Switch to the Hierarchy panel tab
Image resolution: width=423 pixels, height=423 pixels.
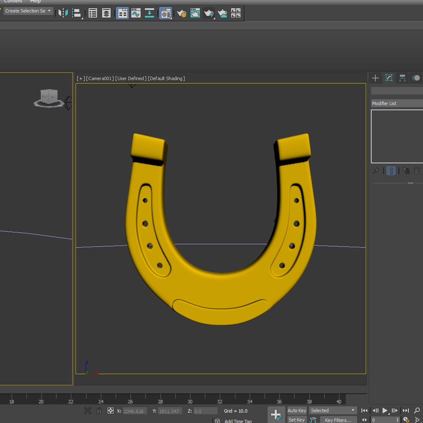(402, 78)
